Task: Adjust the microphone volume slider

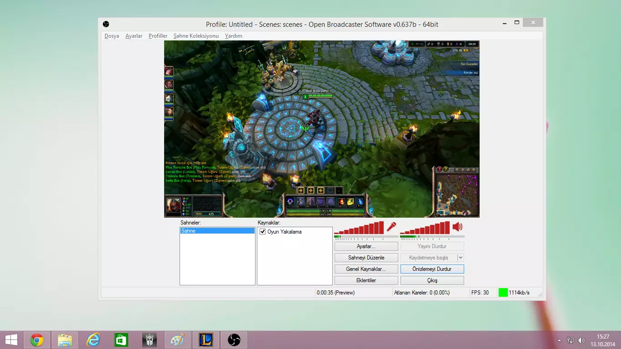Action: pyautogui.click(x=366, y=236)
